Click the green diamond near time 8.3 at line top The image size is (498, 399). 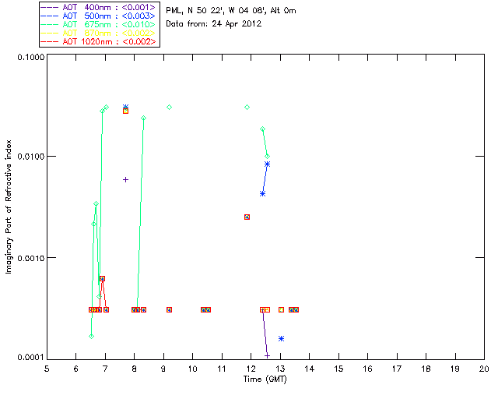(x=143, y=118)
